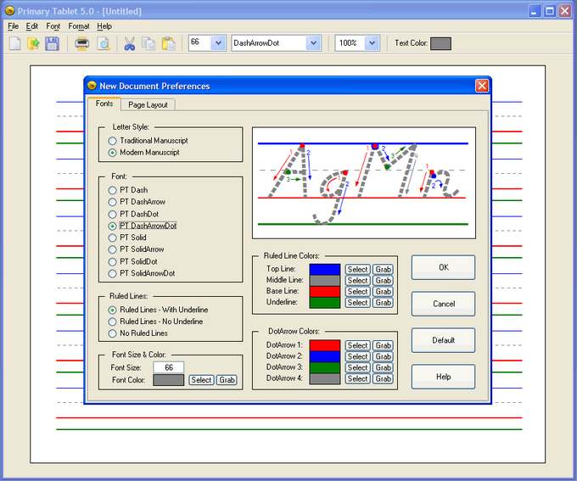Click the toolbar Text Color swatch
The width and height of the screenshot is (577, 481).
point(440,43)
